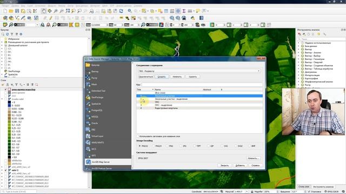Toggle the use title for layer name checkbox
The height and width of the screenshot is (194, 346).
[138, 136]
